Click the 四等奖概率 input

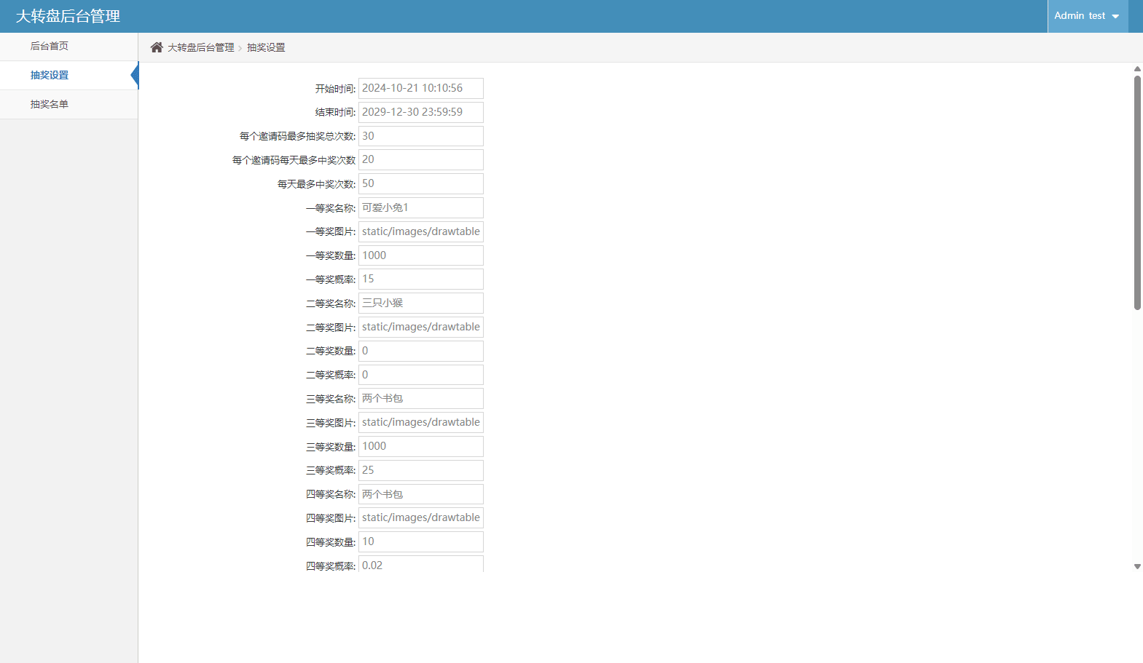click(x=421, y=564)
